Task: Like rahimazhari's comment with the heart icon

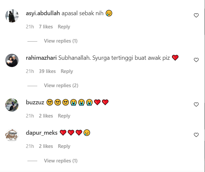Action: 196,60
